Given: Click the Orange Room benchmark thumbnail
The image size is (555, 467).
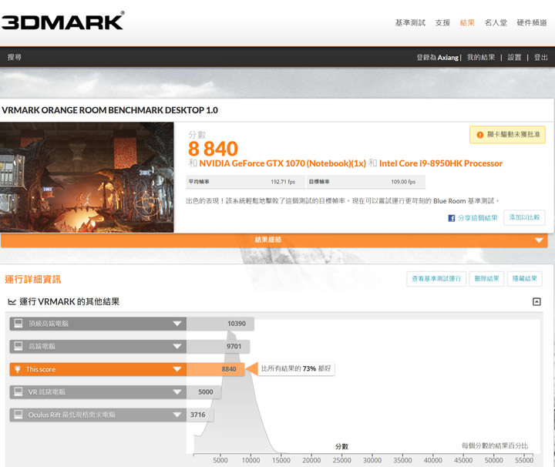Looking at the screenshot, I should click(86, 177).
